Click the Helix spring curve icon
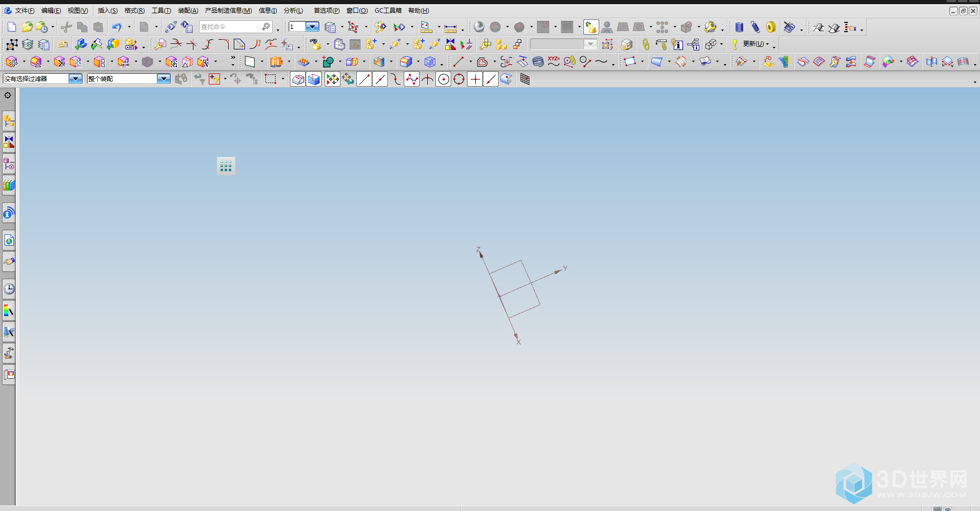Screen dimensions: 980x511 tap(538, 62)
